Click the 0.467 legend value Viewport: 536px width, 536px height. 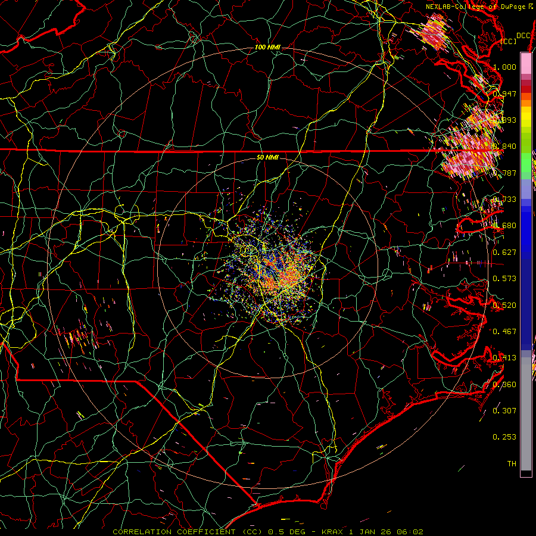pos(504,332)
